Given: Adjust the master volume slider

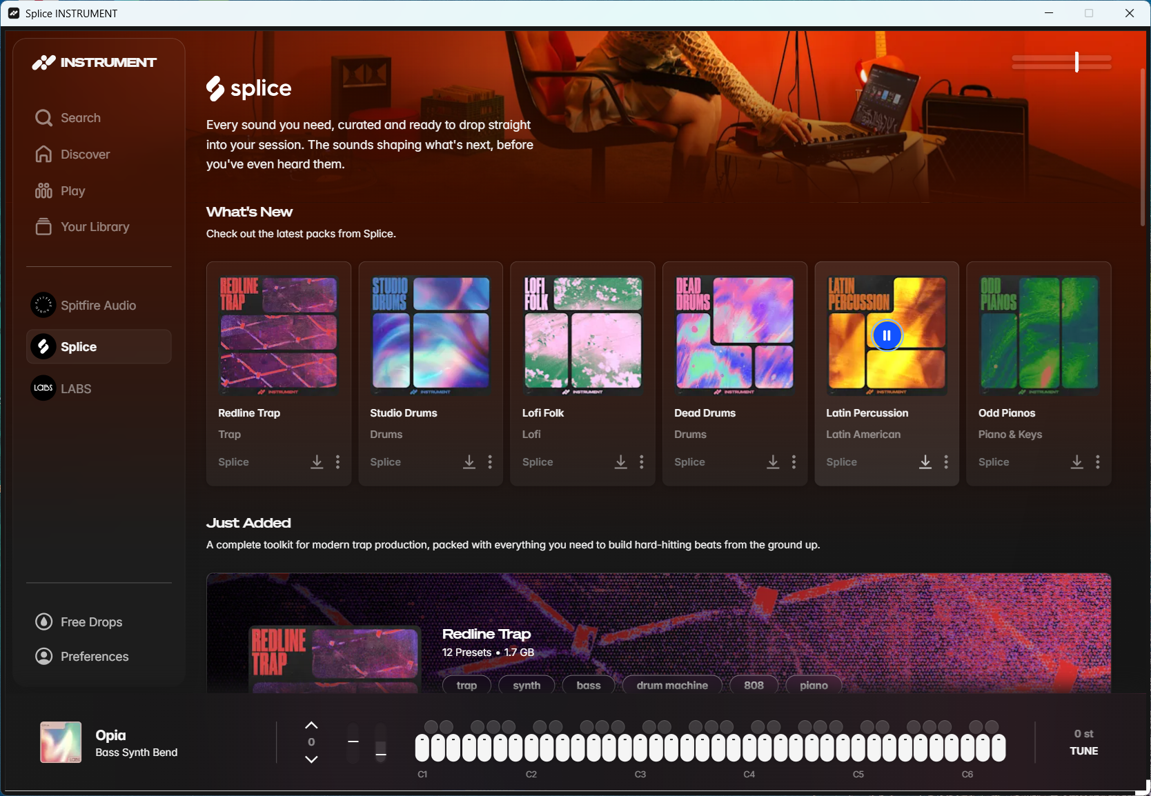Looking at the screenshot, I should pos(1061,62).
